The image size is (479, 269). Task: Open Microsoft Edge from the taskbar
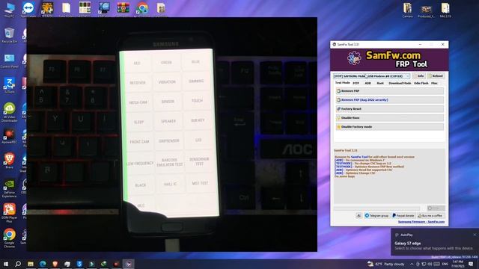(x=43, y=264)
